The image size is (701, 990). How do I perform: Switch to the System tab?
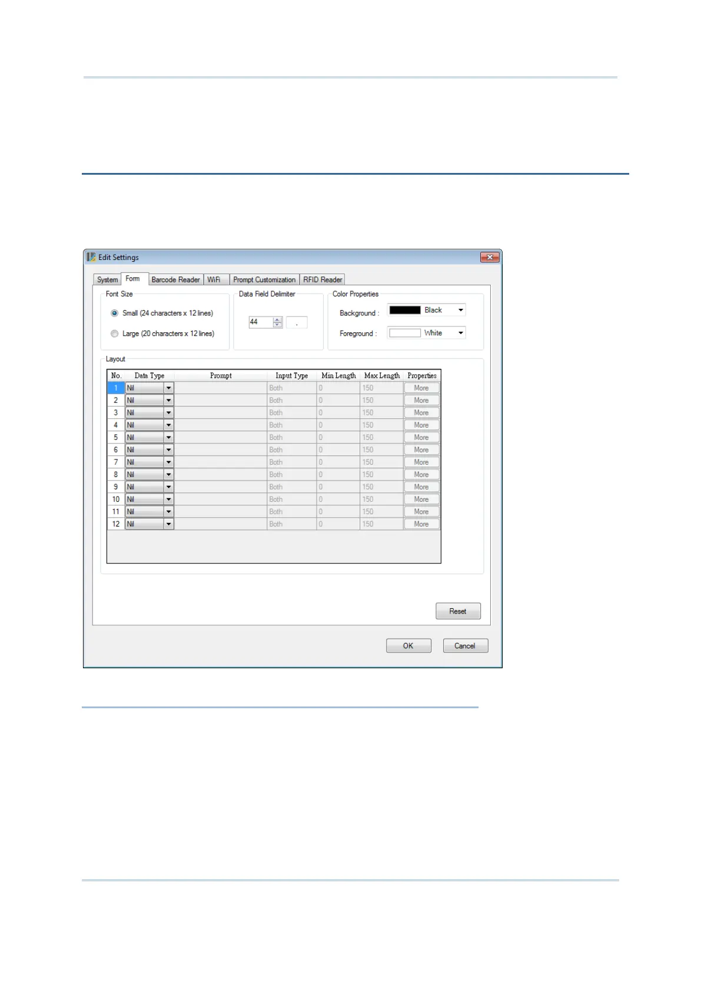tap(108, 280)
